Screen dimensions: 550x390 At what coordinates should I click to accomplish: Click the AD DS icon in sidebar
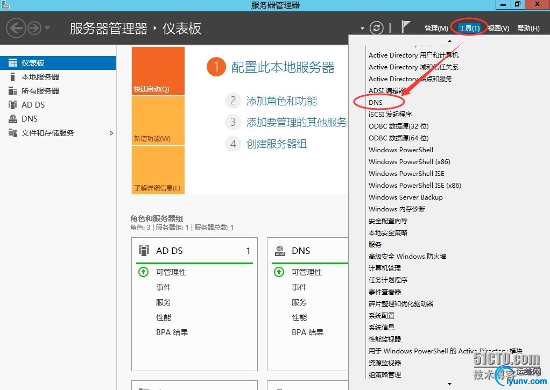coord(12,104)
